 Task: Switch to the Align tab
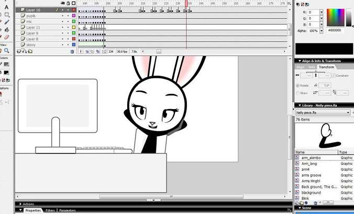point(300,67)
